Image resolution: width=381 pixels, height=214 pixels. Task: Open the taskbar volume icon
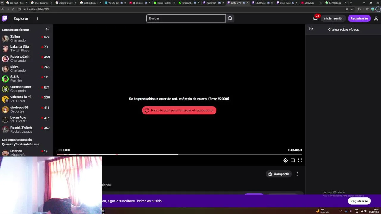coord(365,211)
